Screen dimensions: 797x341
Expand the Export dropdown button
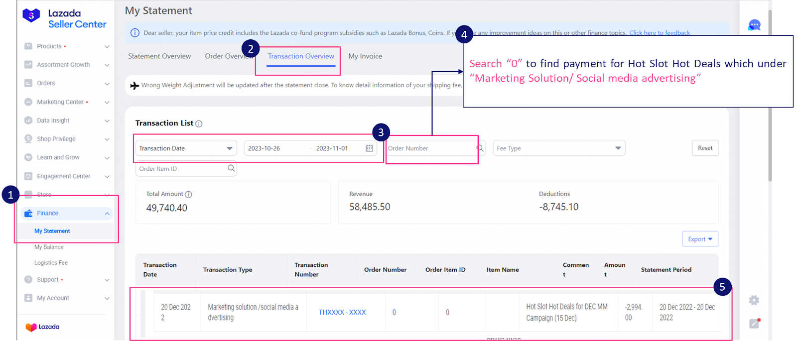(699, 239)
